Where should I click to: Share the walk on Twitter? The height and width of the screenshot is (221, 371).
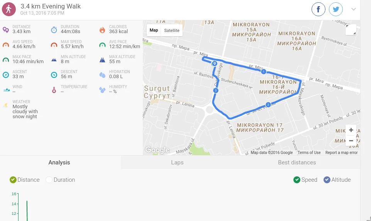(336, 9)
